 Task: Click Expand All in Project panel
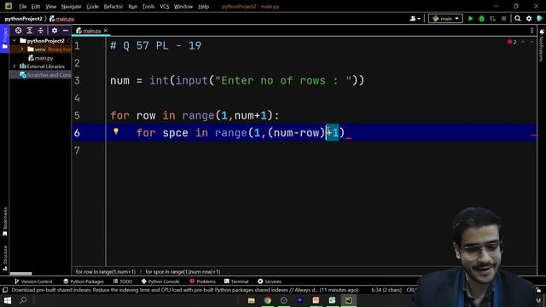pyautogui.click(x=30, y=31)
